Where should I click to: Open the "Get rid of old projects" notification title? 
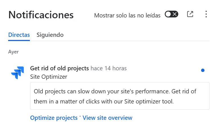59,68
